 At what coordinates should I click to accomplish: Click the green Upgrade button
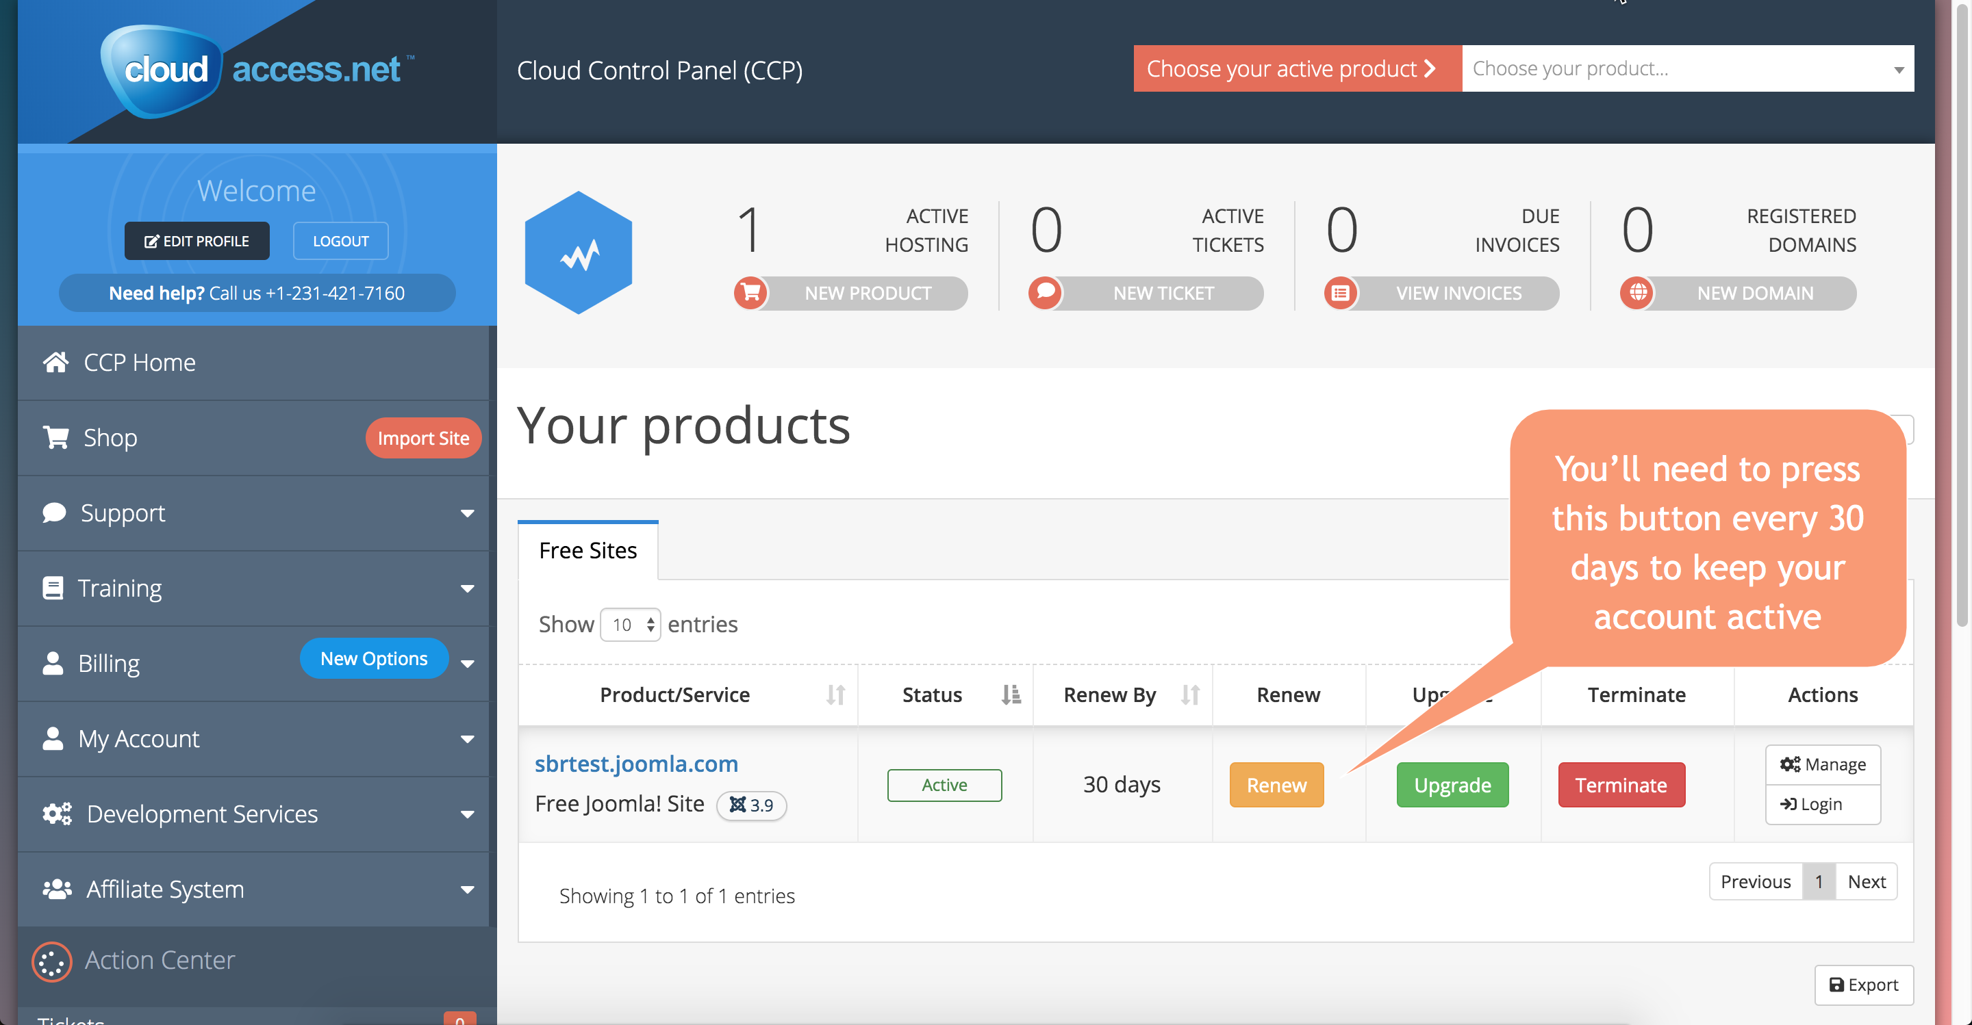click(x=1452, y=785)
